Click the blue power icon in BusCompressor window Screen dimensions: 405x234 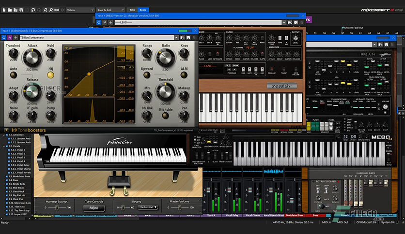tap(4, 38)
